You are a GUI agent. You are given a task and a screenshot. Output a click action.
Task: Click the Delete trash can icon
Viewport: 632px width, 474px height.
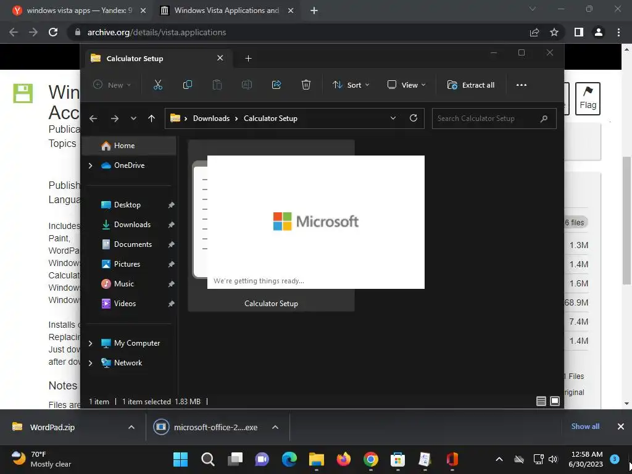[x=306, y=85]
